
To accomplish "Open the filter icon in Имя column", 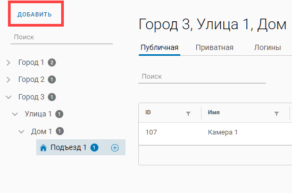I will (x=277, y=113).
